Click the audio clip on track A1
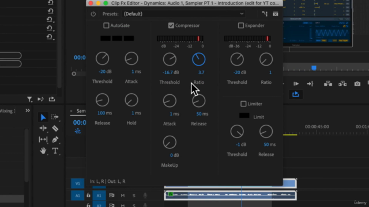This screenshot has width=369, height=207. pos(231,195)
